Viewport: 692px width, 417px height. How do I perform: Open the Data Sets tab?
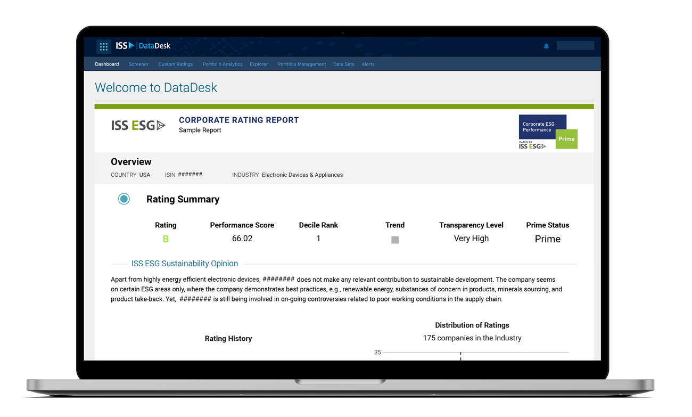344,64
